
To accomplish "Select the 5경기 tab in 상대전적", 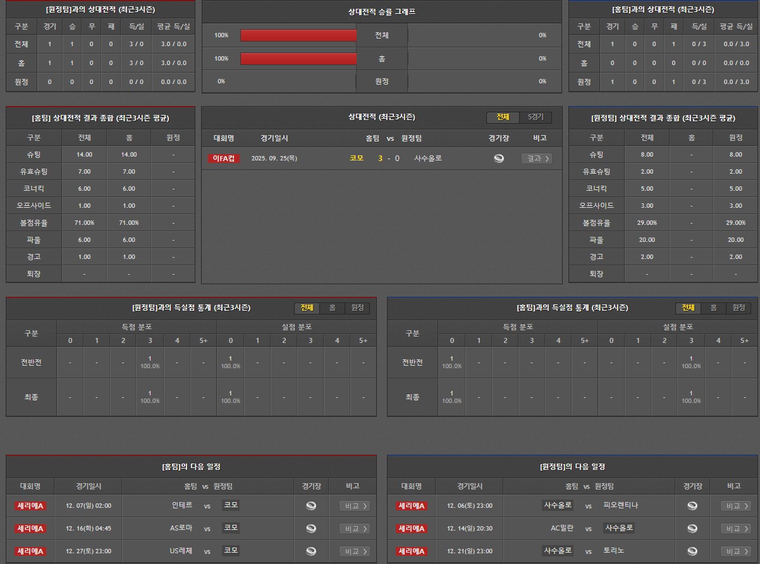I will point(536,117).
